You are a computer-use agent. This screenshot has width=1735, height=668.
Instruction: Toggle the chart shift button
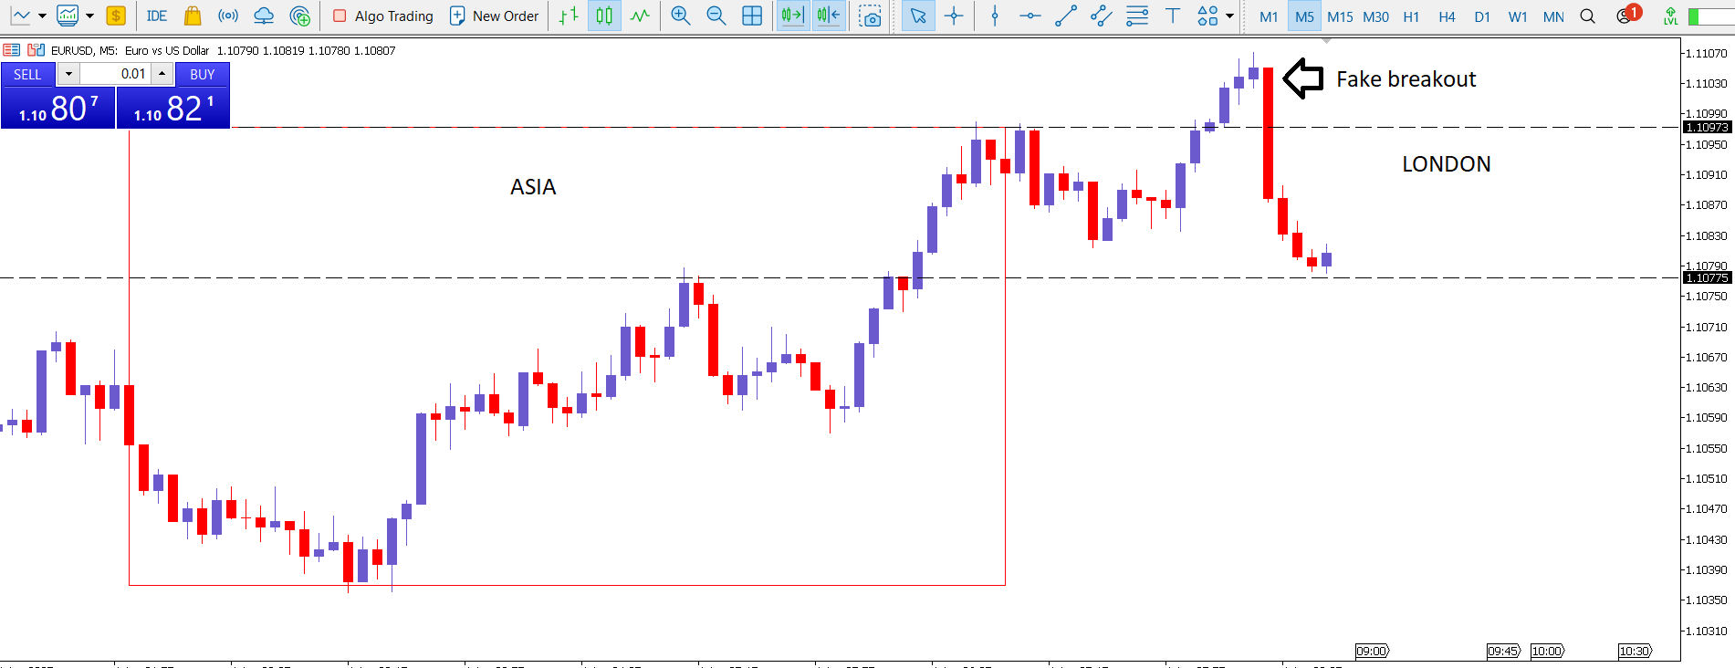coord(829,16)
